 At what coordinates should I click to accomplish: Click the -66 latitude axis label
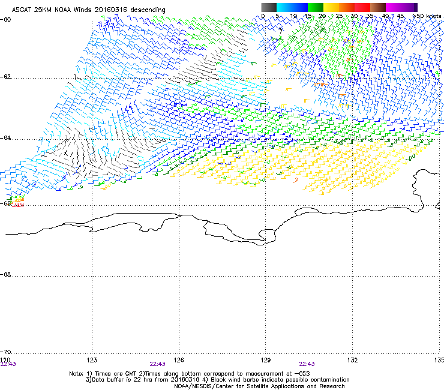point(5,203)
